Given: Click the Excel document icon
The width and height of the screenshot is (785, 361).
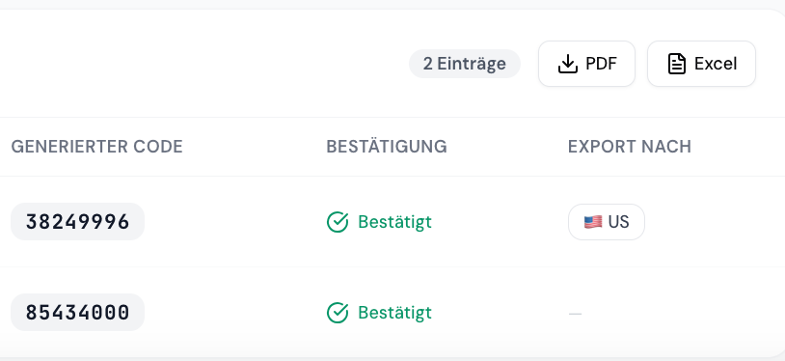Looking at the screenshot, I should click(x=677, y=64).
